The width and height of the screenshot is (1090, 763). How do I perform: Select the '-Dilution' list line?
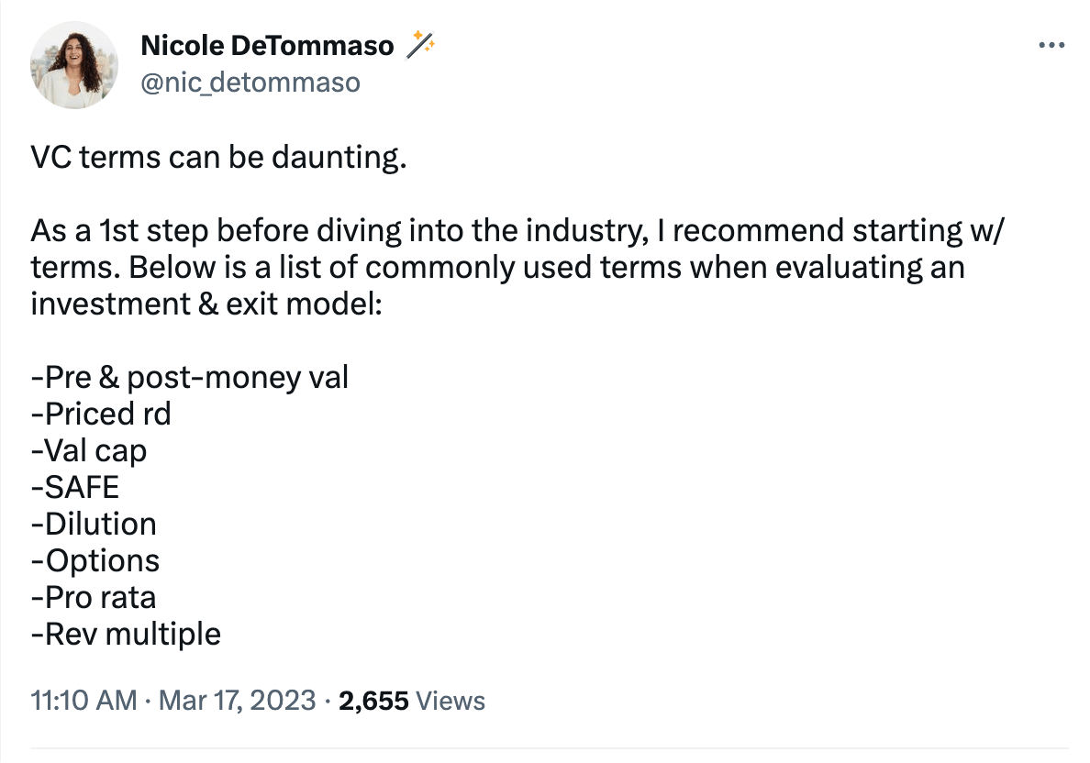tap(94, 524)
